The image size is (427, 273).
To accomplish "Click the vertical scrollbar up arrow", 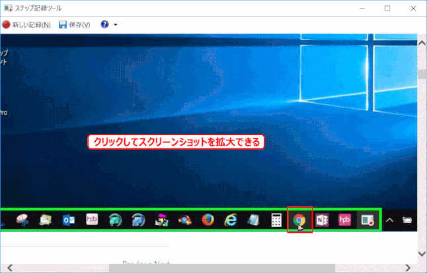I will (x=422, y=43).
